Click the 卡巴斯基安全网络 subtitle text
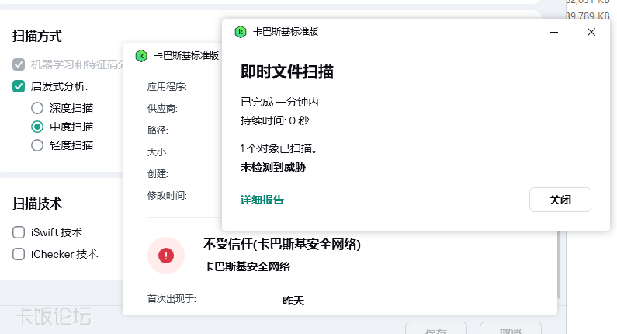 coord(247,266)
